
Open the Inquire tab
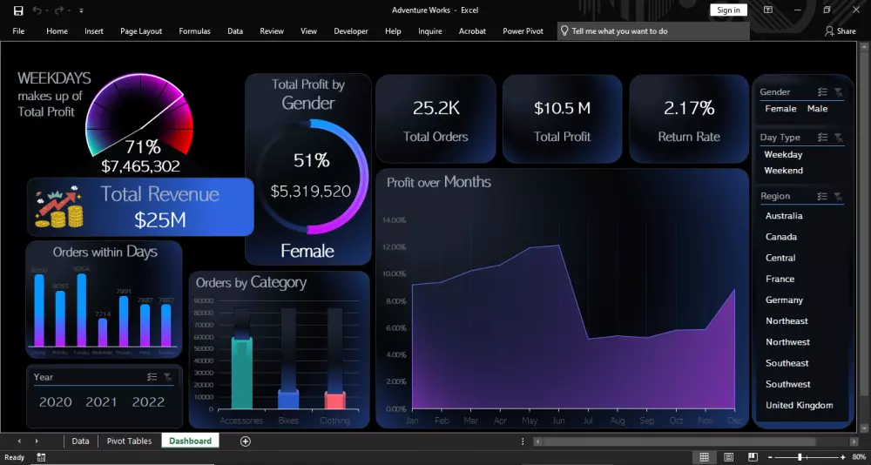430,31
